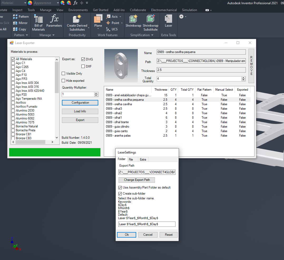Expand the Pattern panel dropdown
Viewport: 284px width, 260px height.
point(27,35)
